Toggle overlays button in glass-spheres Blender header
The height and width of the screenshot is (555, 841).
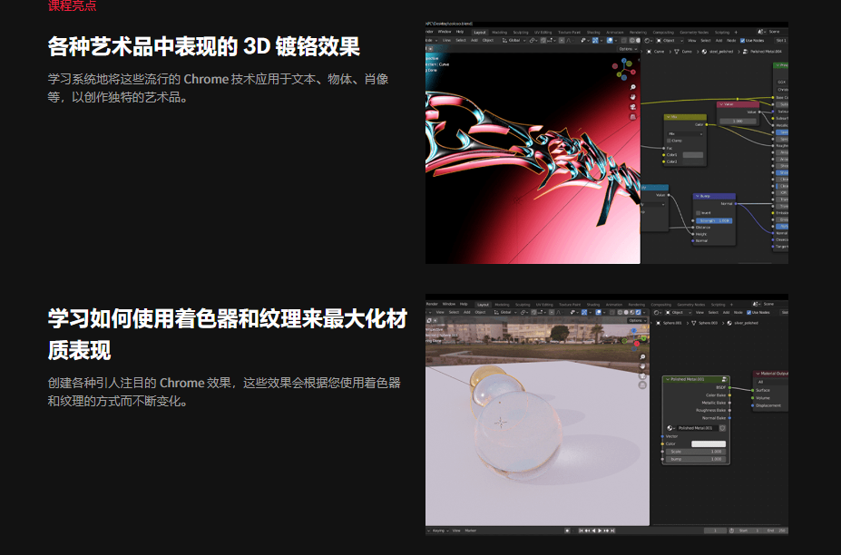click(601, 312)
